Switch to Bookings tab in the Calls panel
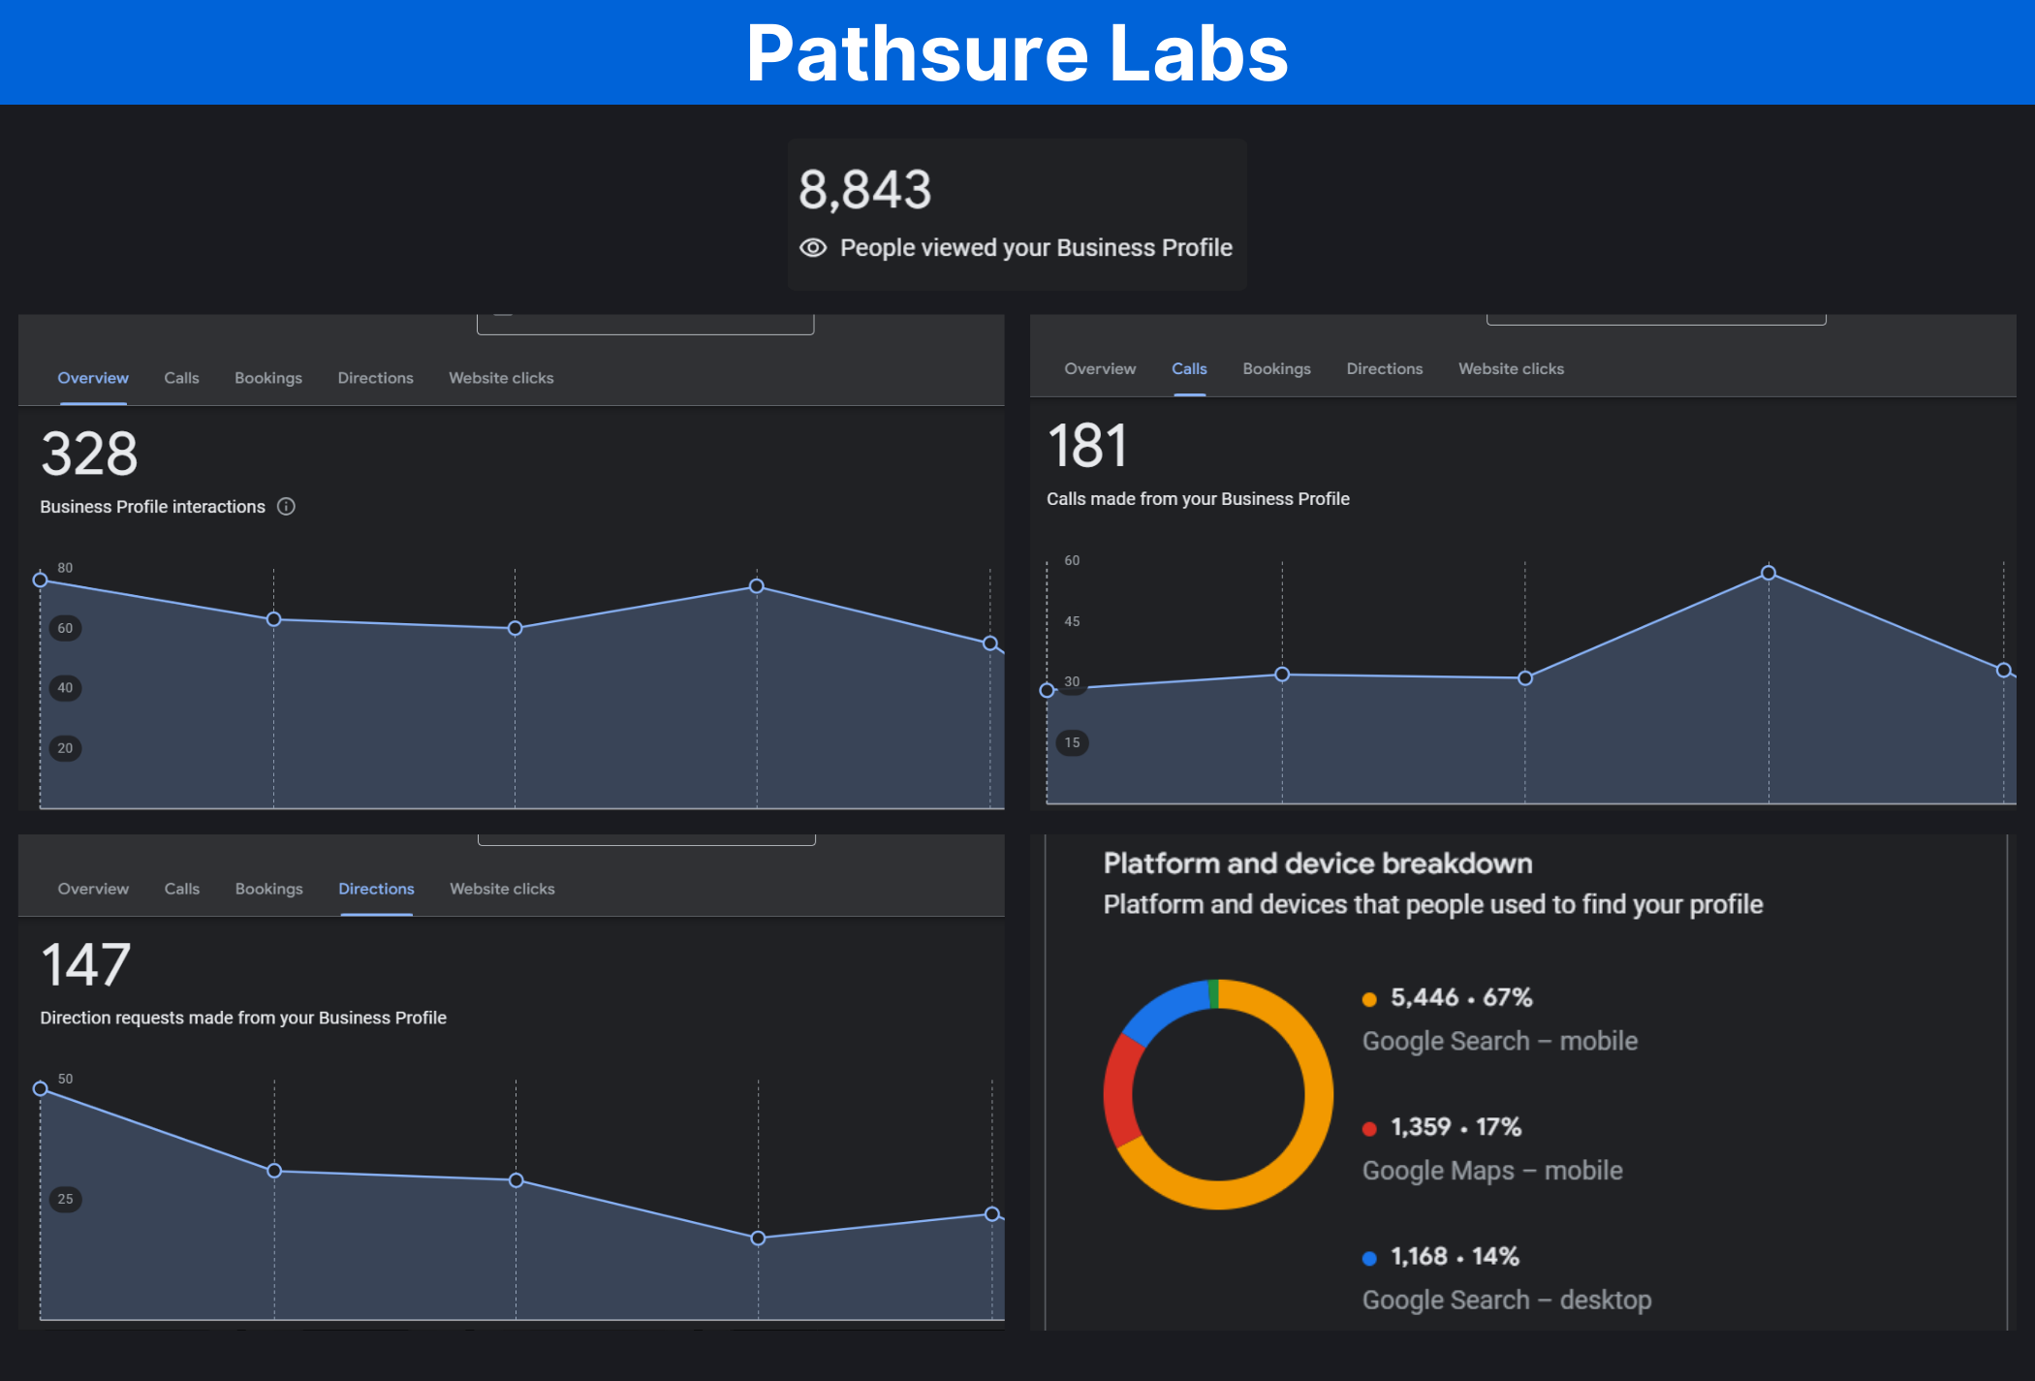 tap(1276, 369)
